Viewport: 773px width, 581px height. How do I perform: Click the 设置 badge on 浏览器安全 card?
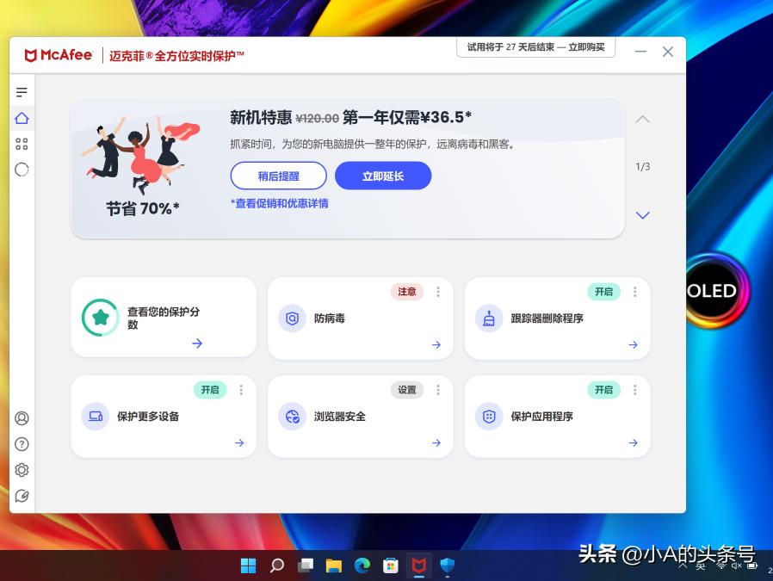[x=405, y=390]
